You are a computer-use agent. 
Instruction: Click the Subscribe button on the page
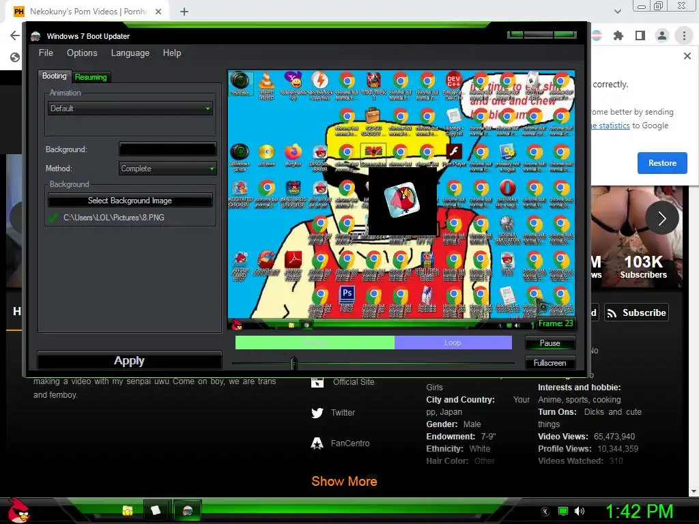[637, 312]
